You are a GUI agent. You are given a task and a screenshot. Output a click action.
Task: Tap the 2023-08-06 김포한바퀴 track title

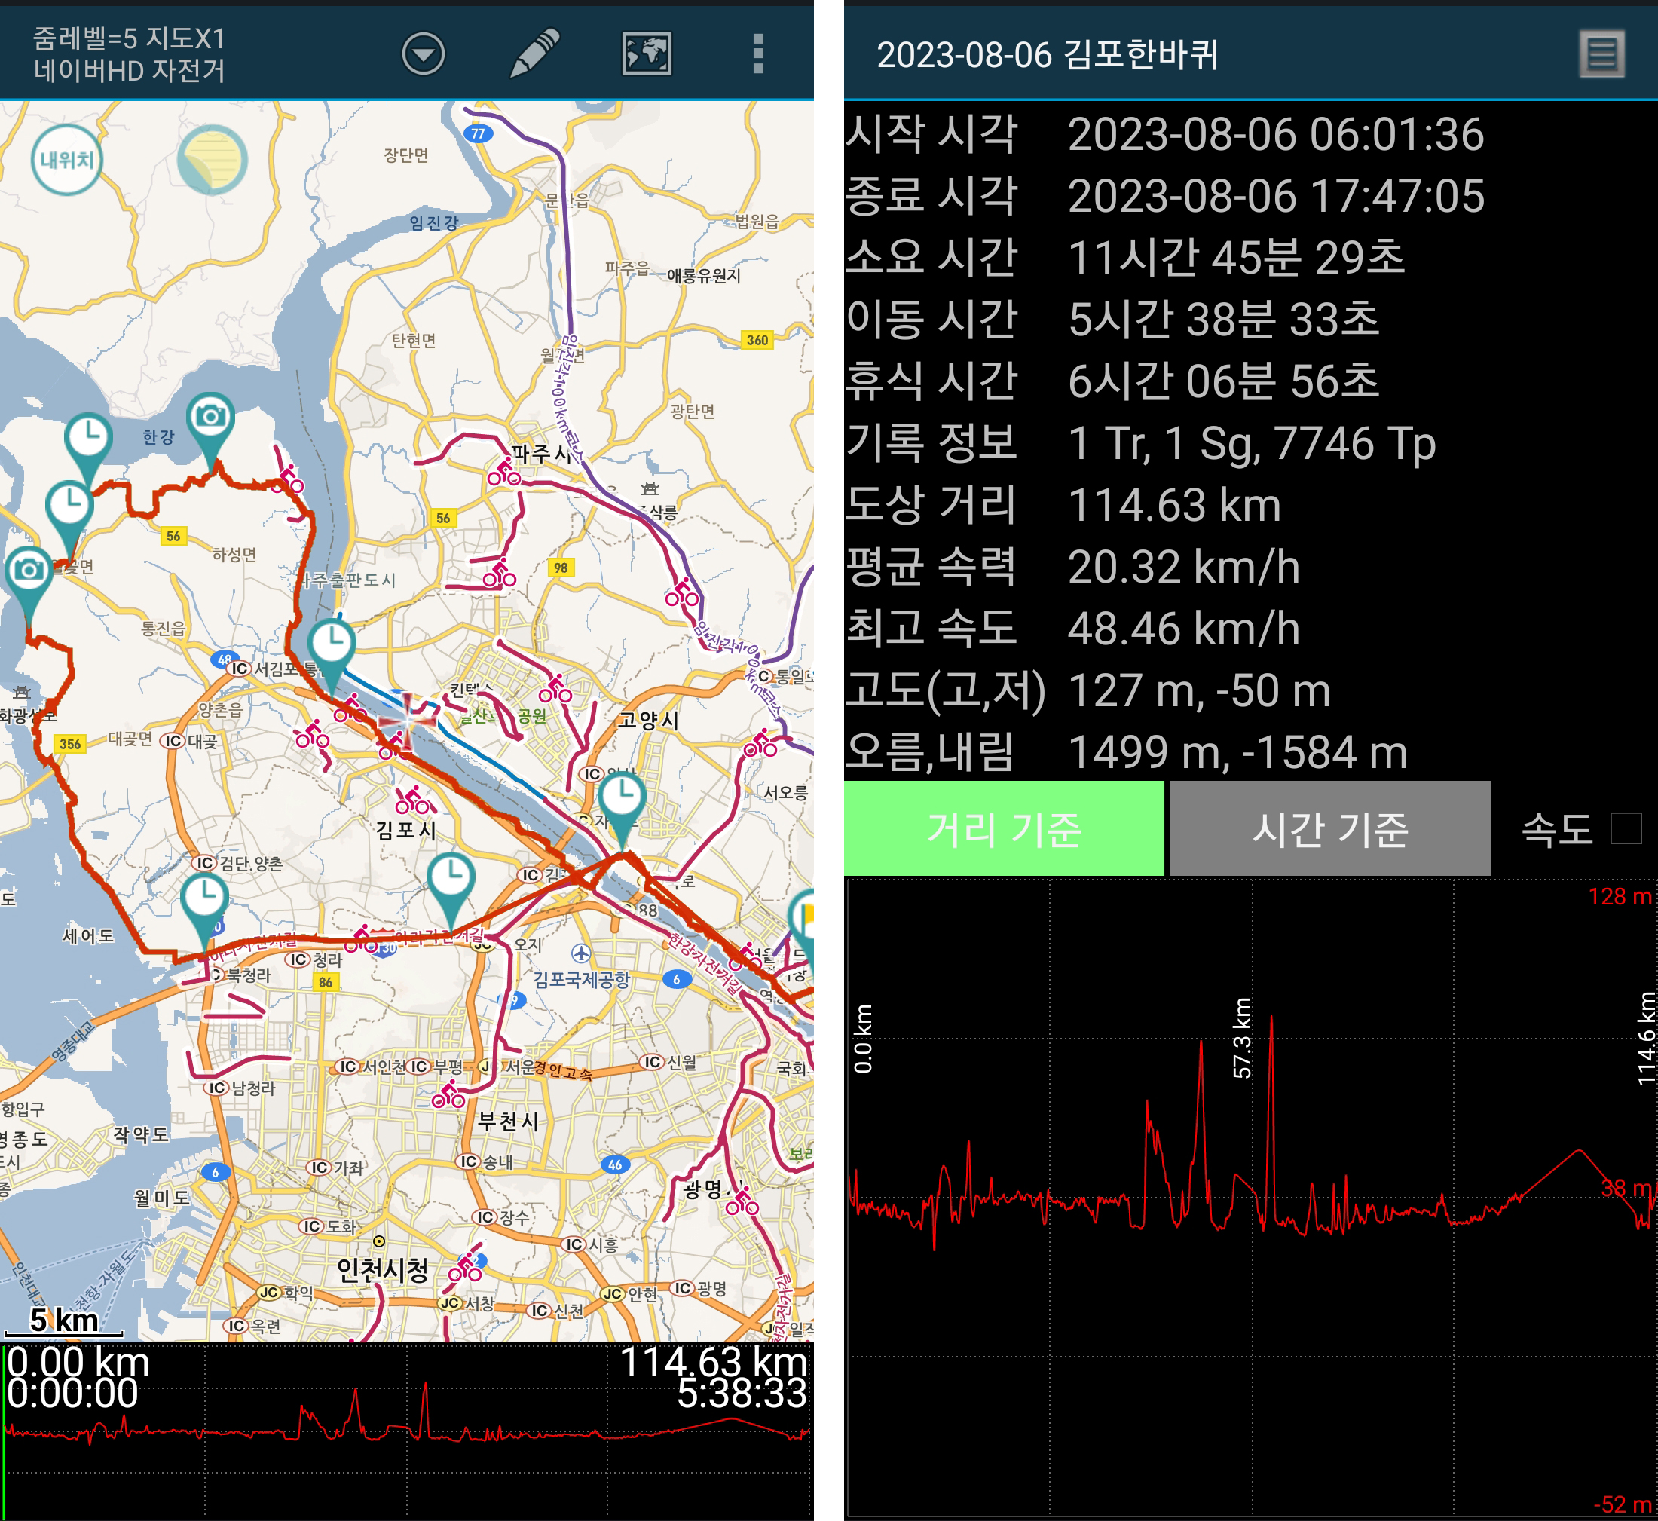click(x=1047, y=54)
